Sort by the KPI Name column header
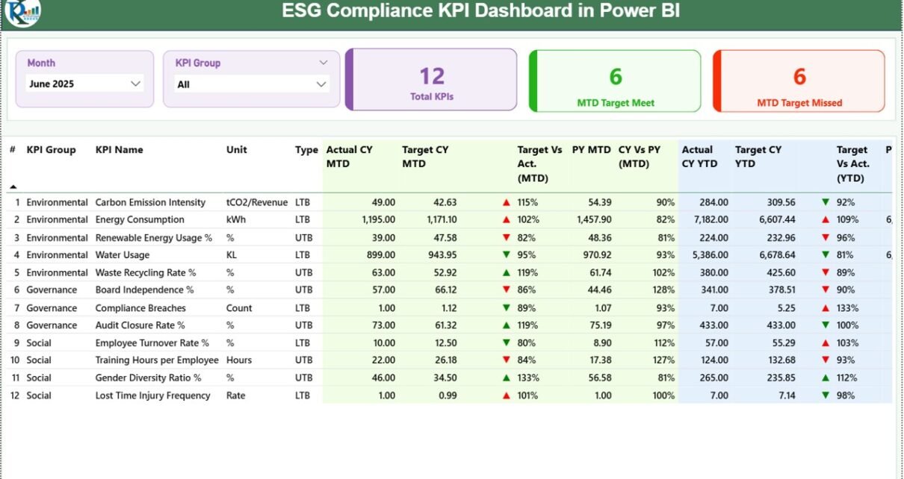This screenshot has width=904, height=479. [x=118, y=150]
